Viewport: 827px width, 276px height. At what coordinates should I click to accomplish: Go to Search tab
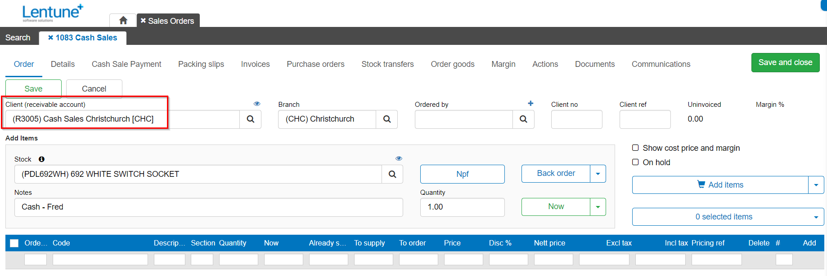18,38
